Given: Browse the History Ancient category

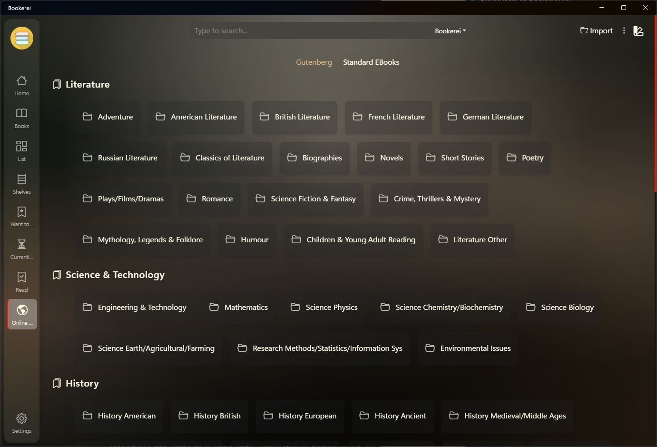Looking at the screenshot, I should click(393, 416).
